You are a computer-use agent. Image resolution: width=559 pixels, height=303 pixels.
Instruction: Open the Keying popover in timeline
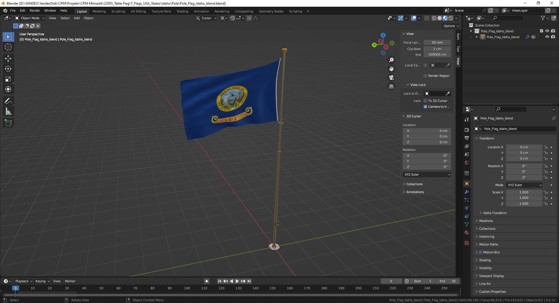coord(42,281)
